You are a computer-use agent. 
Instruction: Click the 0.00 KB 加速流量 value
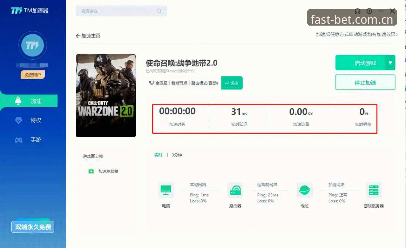pyautogui.click(x=301, y=112)
